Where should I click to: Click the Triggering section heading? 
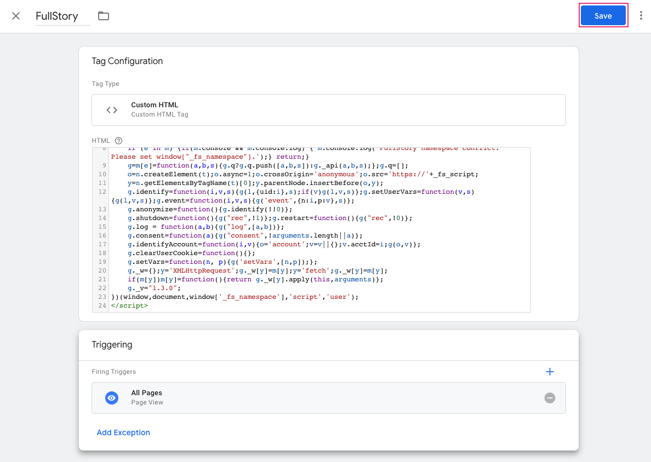pos(112,345)
